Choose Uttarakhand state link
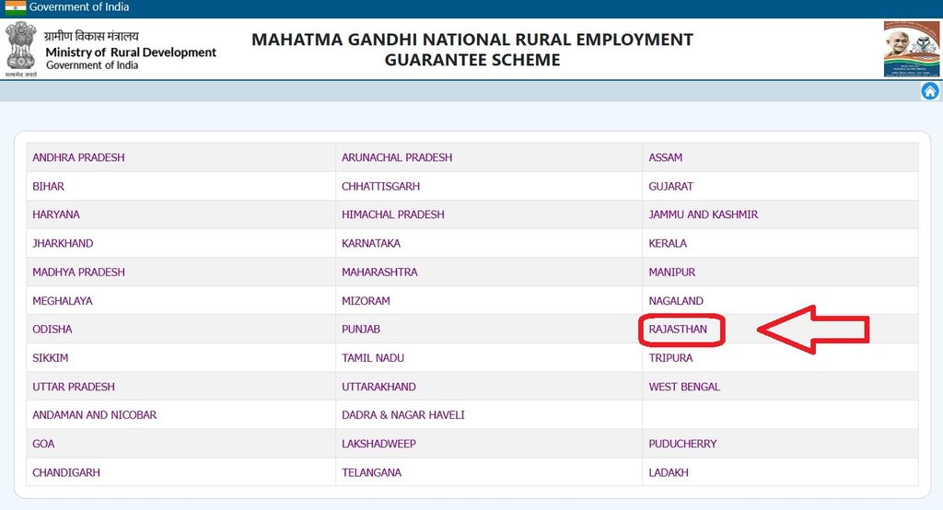 click(x=378, y=387)
